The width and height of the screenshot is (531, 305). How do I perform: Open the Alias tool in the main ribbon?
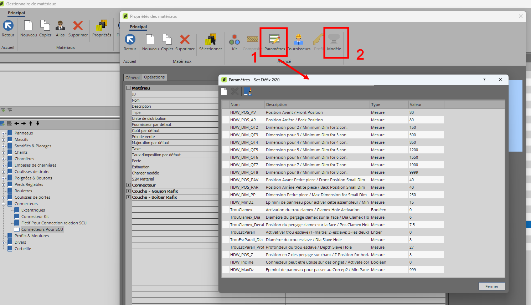pos(60,29)
